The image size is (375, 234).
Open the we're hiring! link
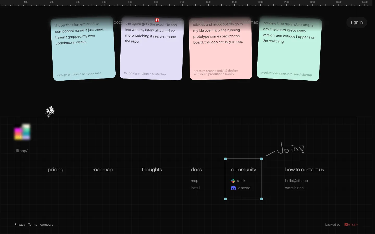[295, 188]
